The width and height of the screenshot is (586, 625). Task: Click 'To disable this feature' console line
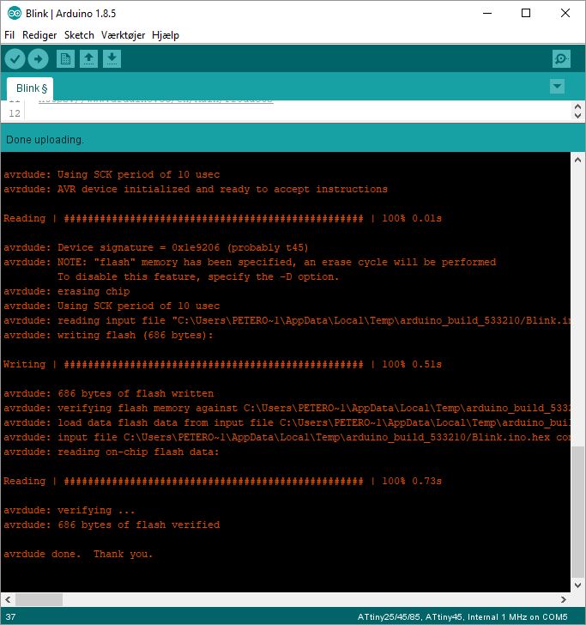click(x=198, y=276)
